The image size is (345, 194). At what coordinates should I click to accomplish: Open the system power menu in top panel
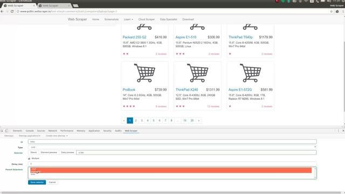pos(343,1)
